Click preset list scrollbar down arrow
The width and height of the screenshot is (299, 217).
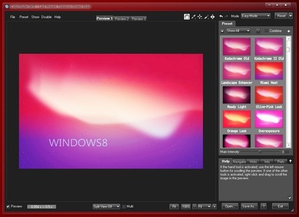[x=288, y=145]
